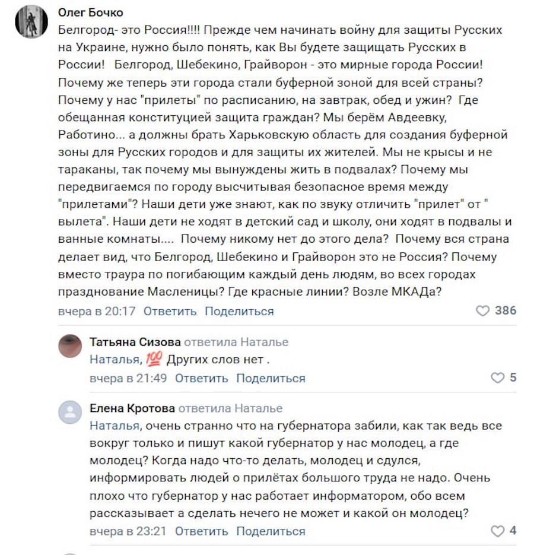Screen dimensions: 534x555
Task: Like Татьяна Сизова's reply with heart icon
Action: point(497,378)
